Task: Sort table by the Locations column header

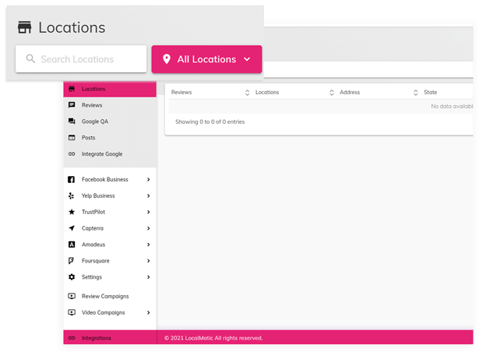Action: pyautogui.click(x=267, y=93)
